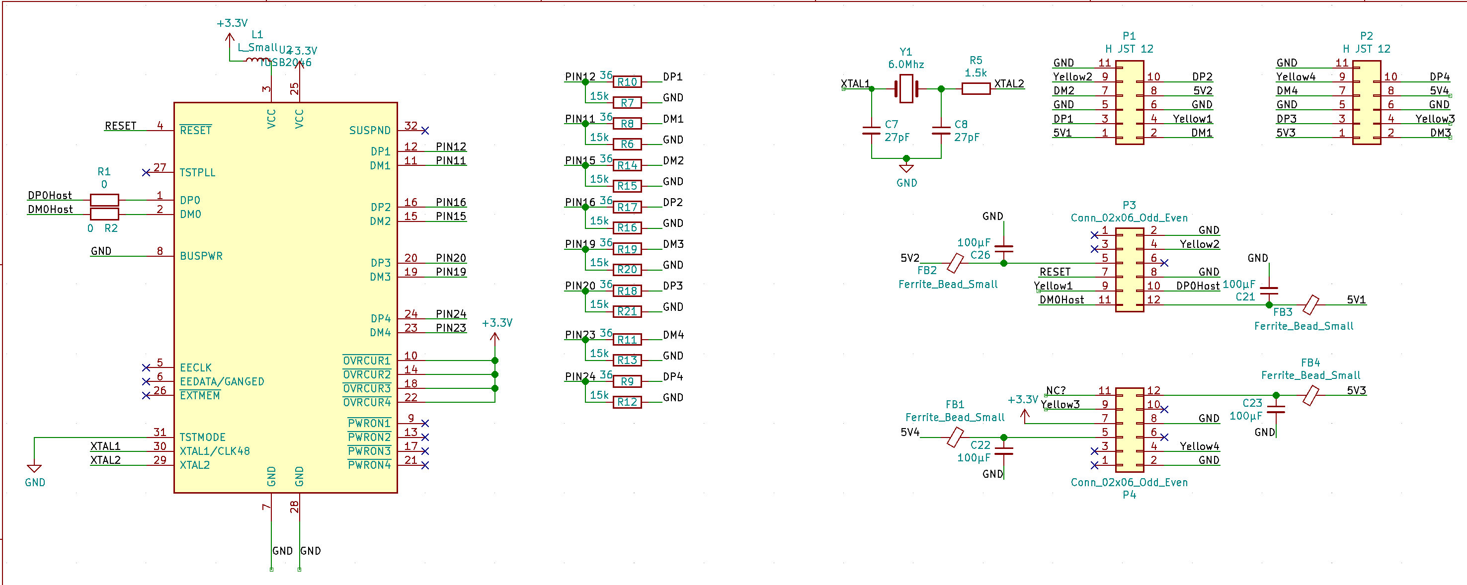
Task: Click the RESET net label at pin 4
Action: pos(120,126)
